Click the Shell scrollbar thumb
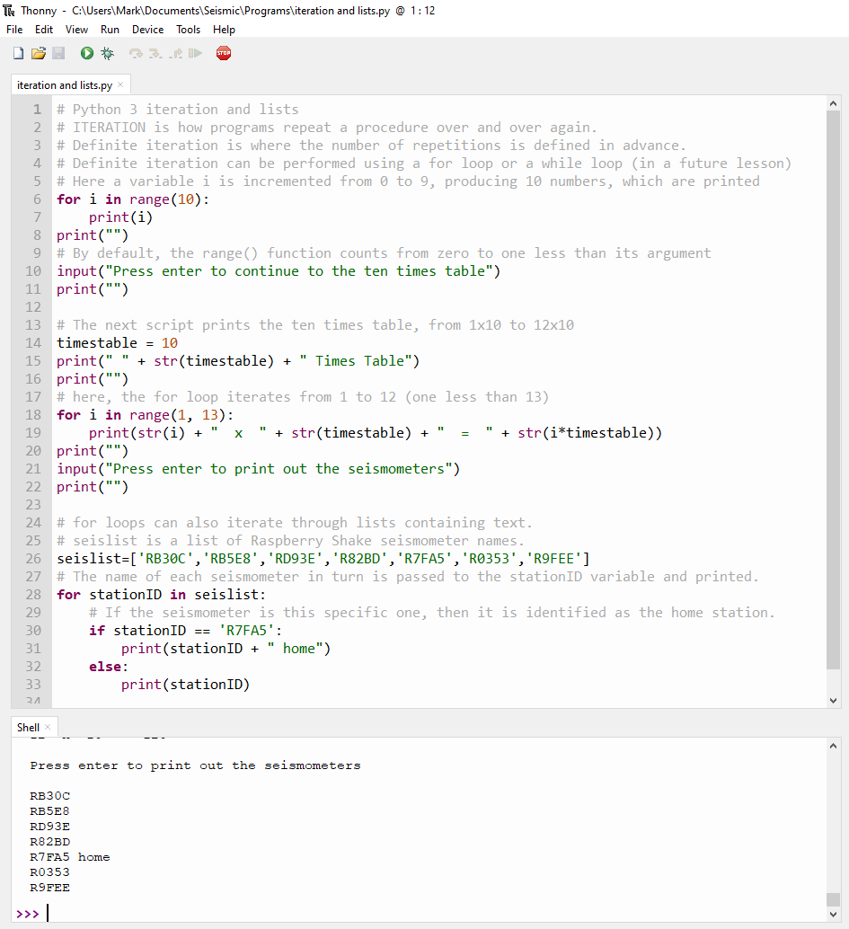Image resolution: width=849 pixels, height=929 pixels. coord(833,899)
